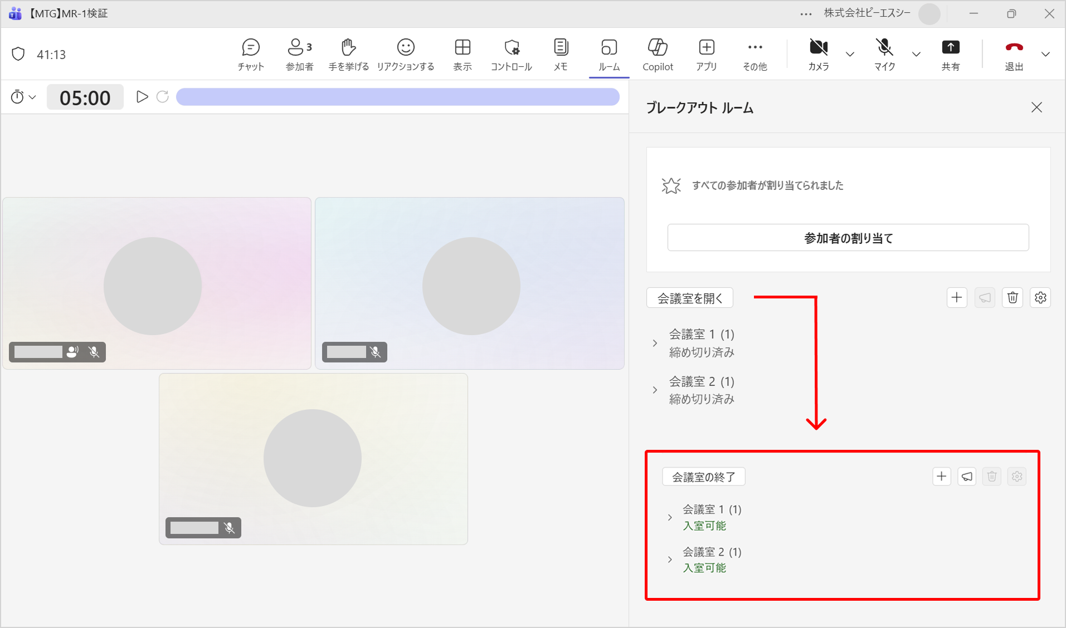Toggle the カメラ camera on
Image resolution: width=1066 pixels, height=628 pixels.
(818, 55)
